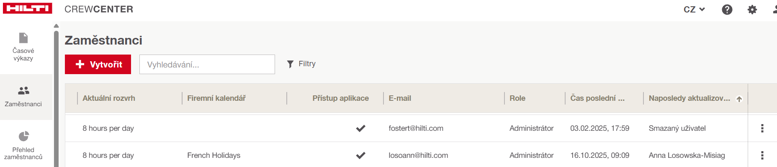777x167 pixels.
Task: Toggle sort arrow on Naposledy aktualizováno column
Action: 739,99
